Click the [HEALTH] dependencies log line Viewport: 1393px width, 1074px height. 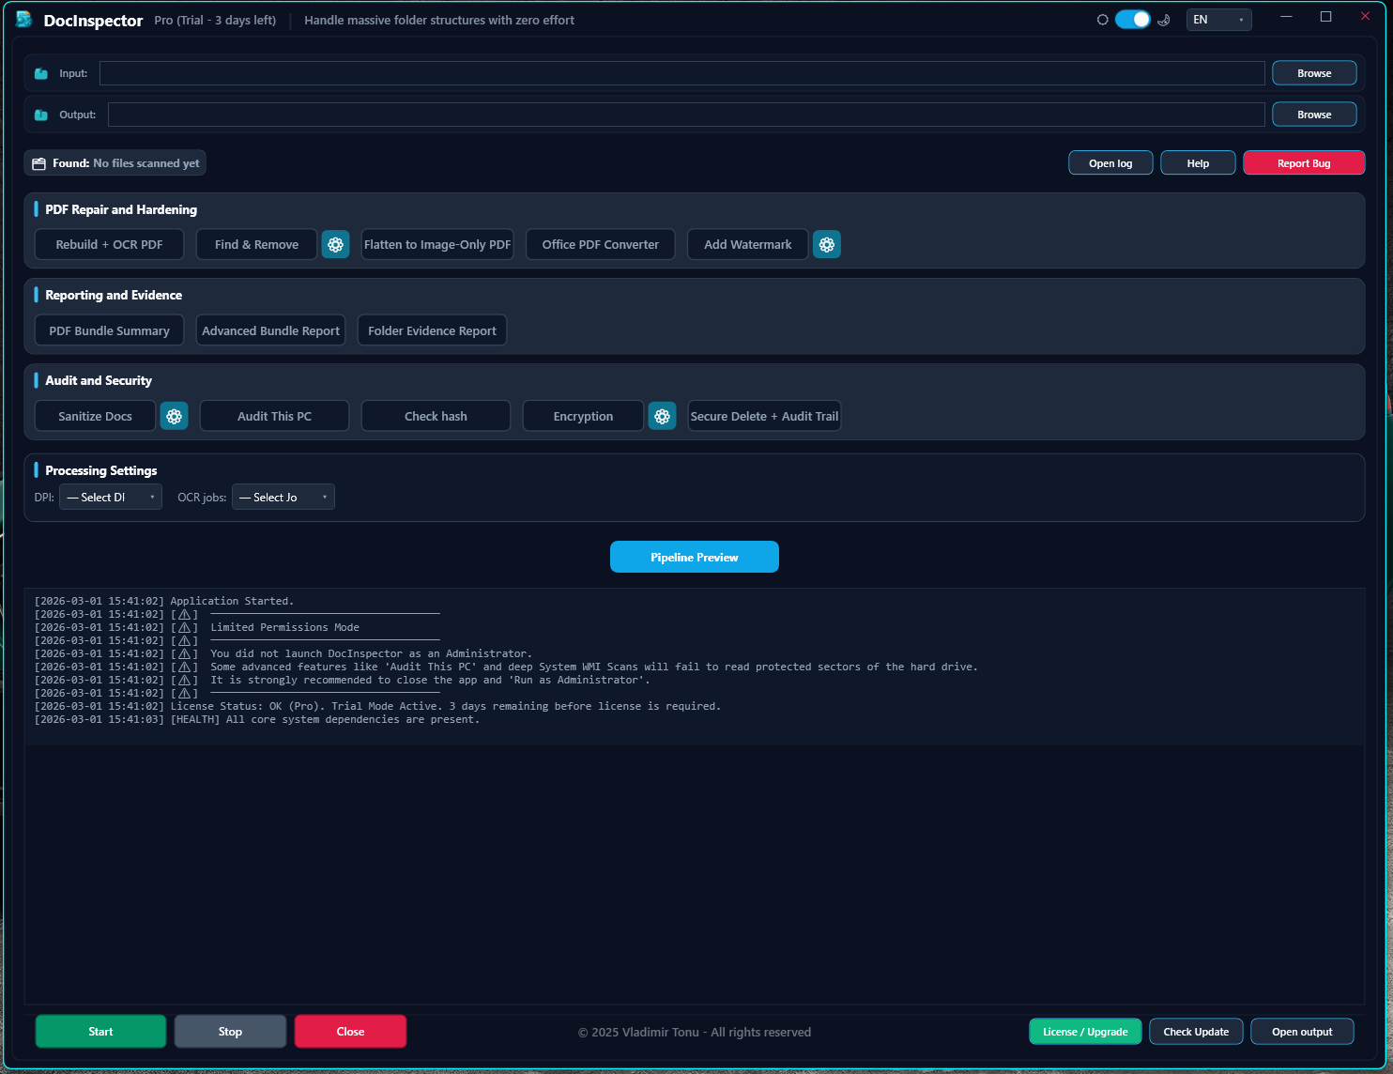256,719
